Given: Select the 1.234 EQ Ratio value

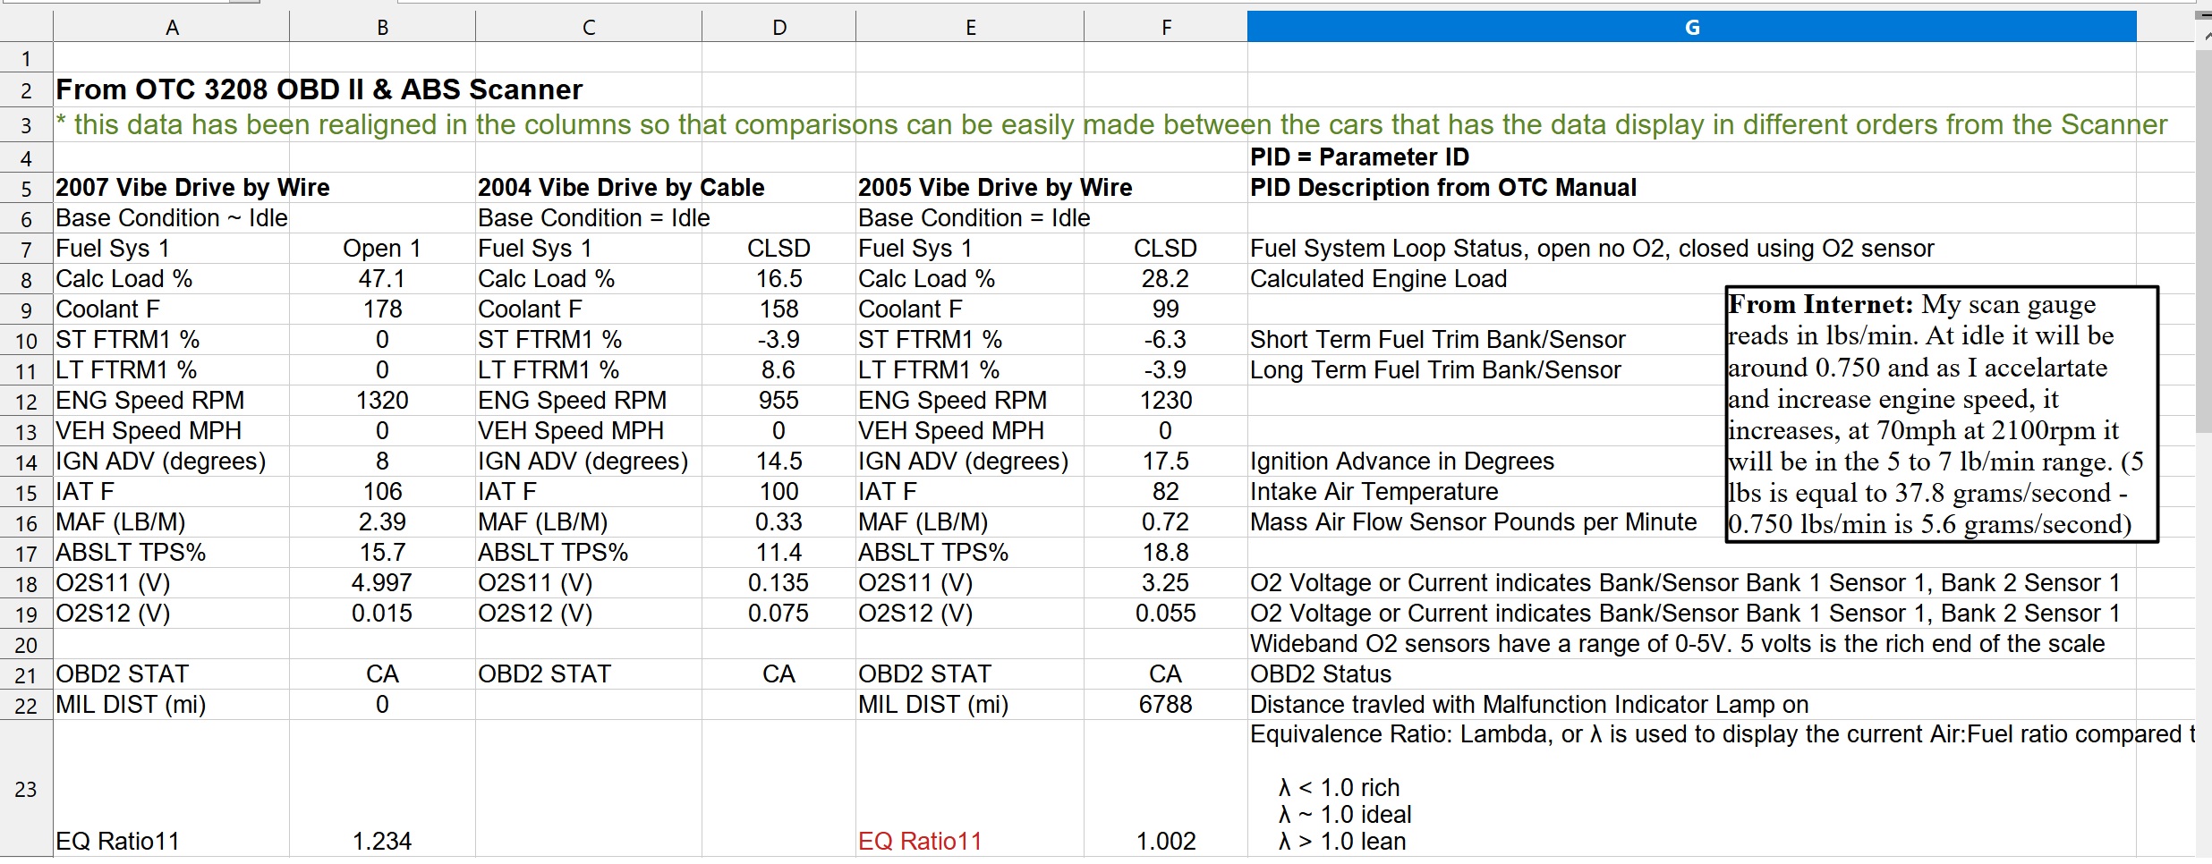Looking at the screenshot, I should click(x=382, y=842).
